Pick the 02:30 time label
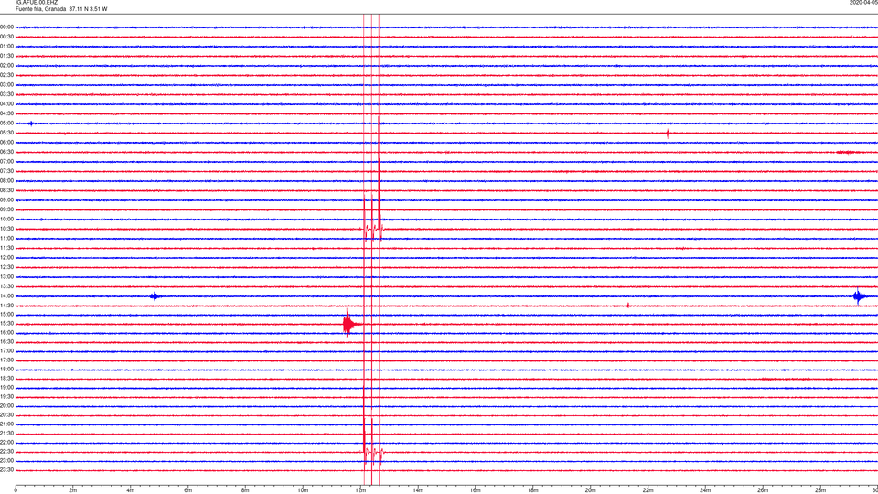The height and width of the screenshot is (494, 878). tap(6, 74)
